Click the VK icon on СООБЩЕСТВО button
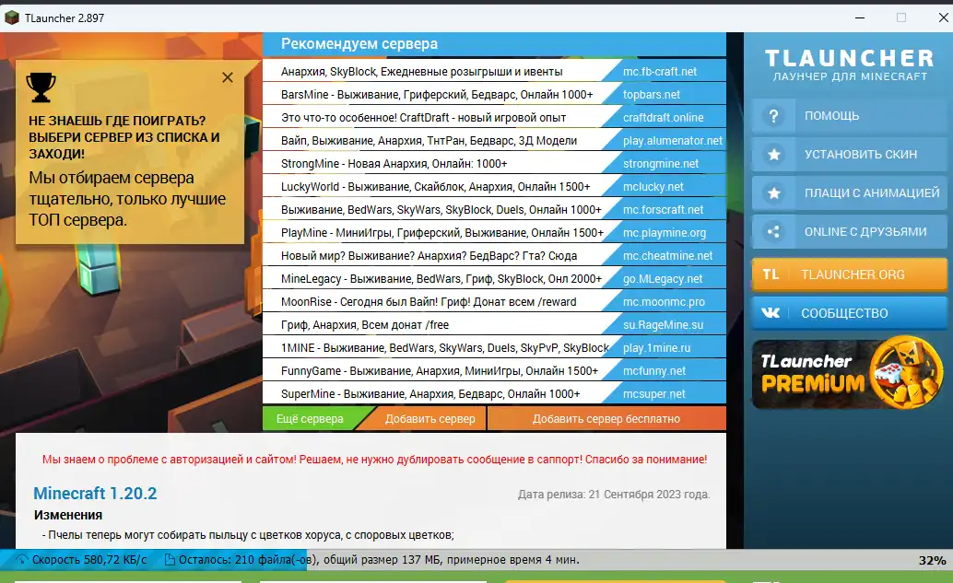This screenshot has height=583, width=953. pos(771,313)
